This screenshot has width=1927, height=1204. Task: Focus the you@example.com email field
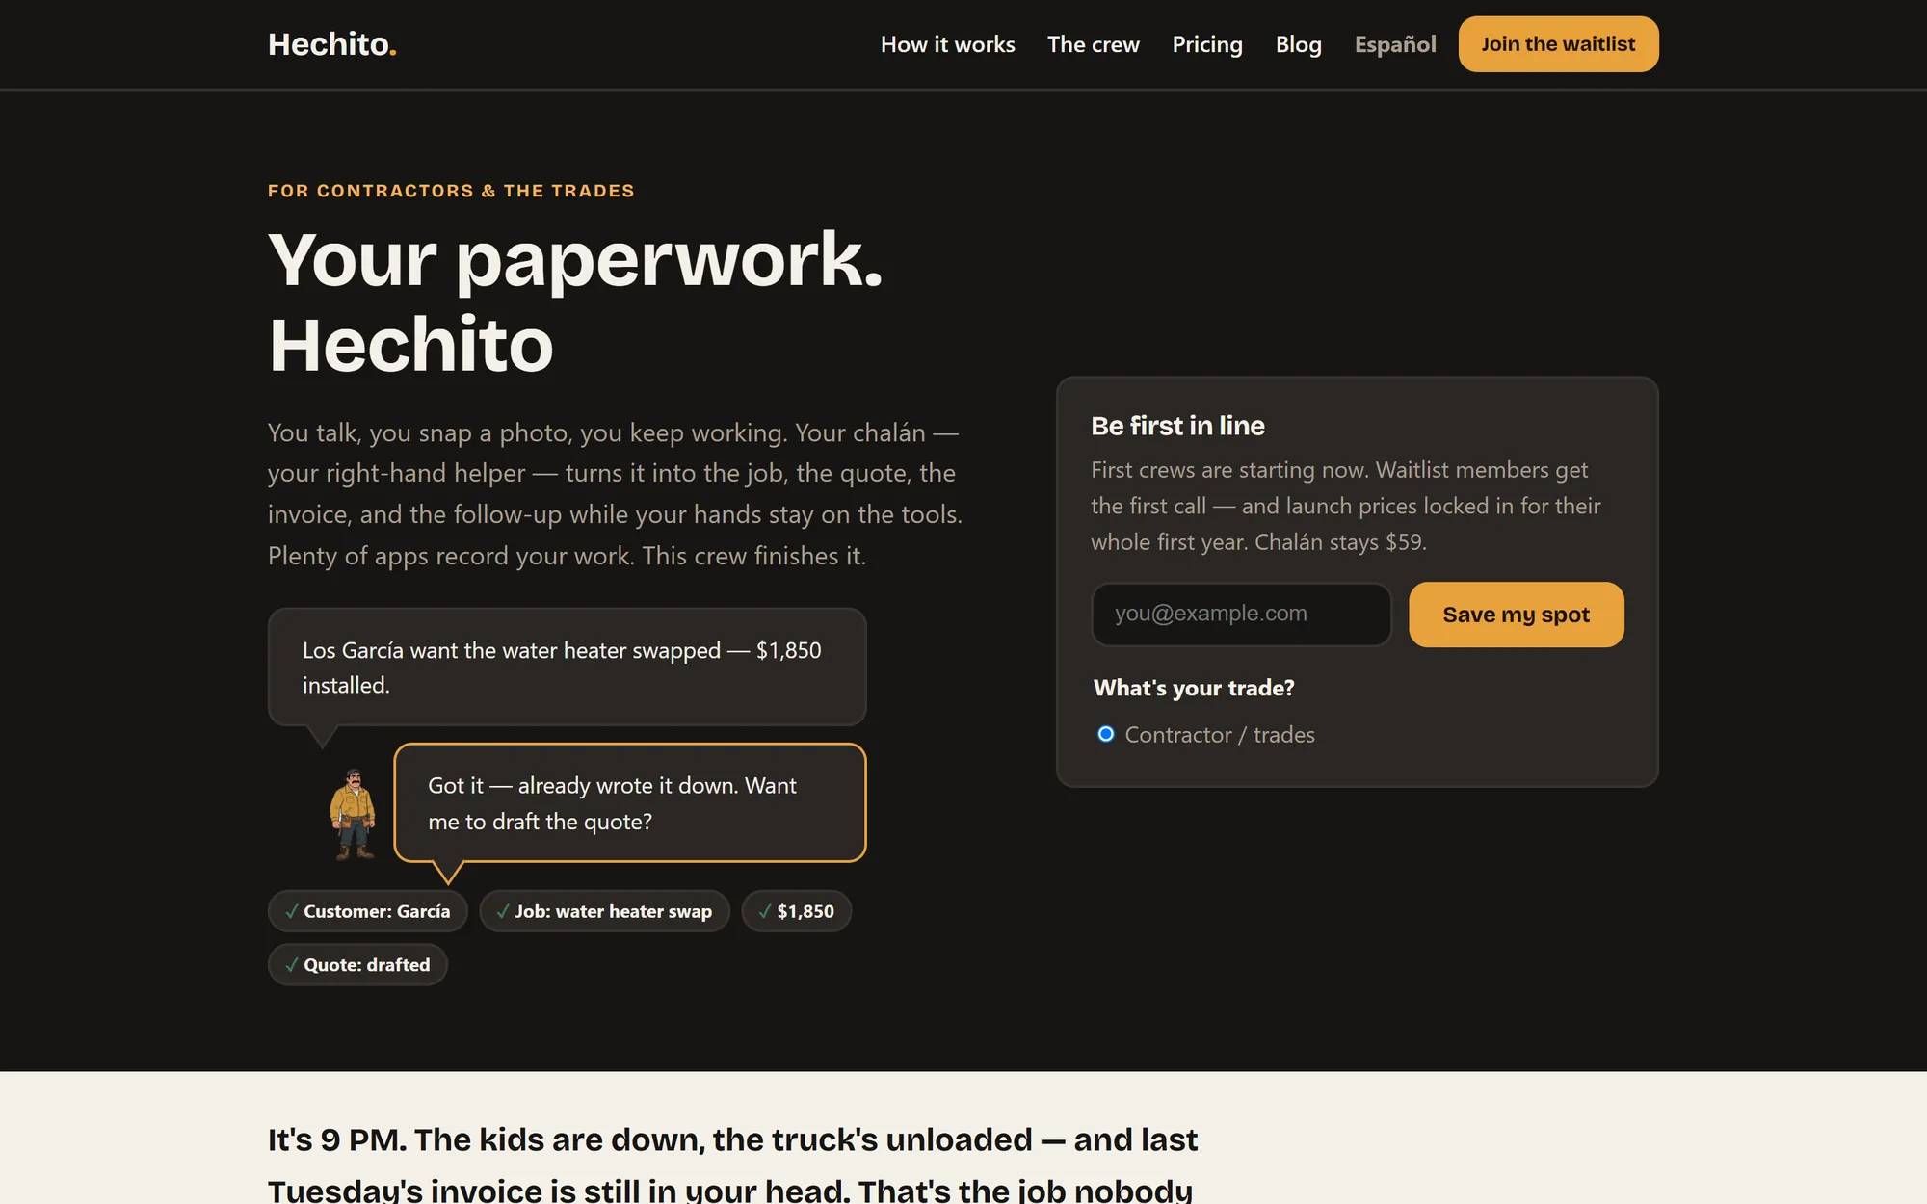(x=1241, y=614)
